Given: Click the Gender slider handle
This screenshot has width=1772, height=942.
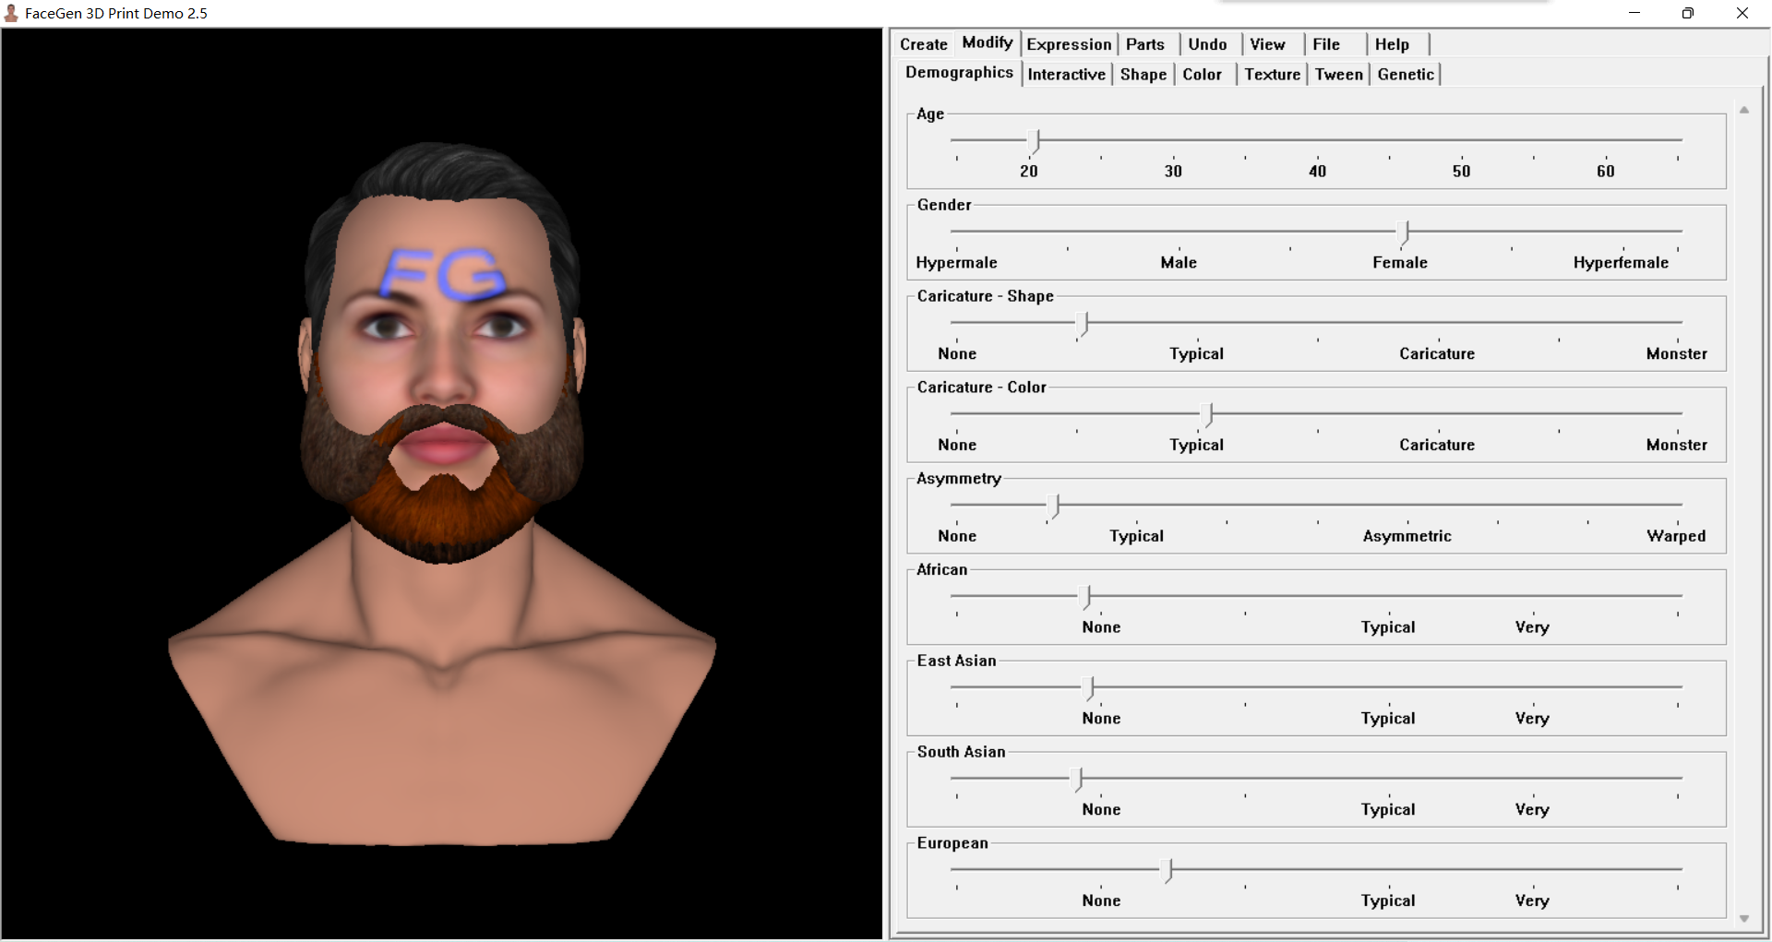Looking at the screenshot, I should (1405, 232).
